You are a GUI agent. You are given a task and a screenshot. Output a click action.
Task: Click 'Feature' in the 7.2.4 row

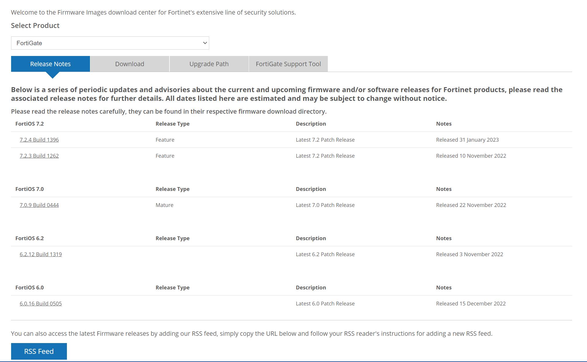coord(165,140)
